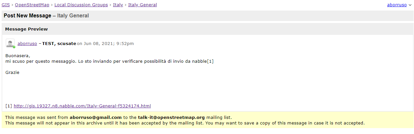The image size is (414, 134).
Task: Click the green online status dot
Action: 14,47
